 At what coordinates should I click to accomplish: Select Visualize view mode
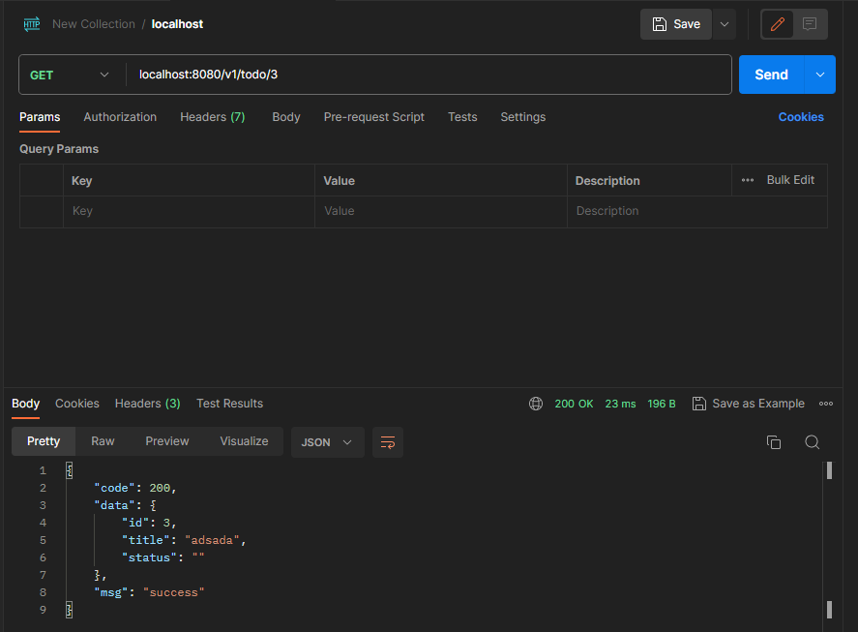point(244,441)
